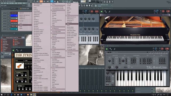Open File Explorer from the taskbar
Viewport: 171px width, 96px height.
(x=31, y=95)
